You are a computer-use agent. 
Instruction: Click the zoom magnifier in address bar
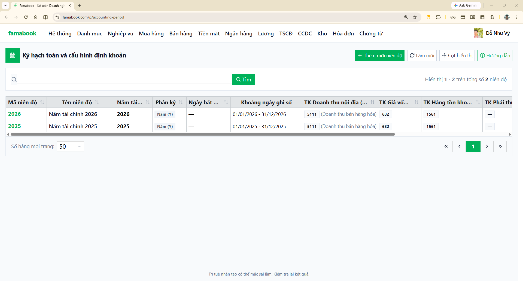click(406, 17)
